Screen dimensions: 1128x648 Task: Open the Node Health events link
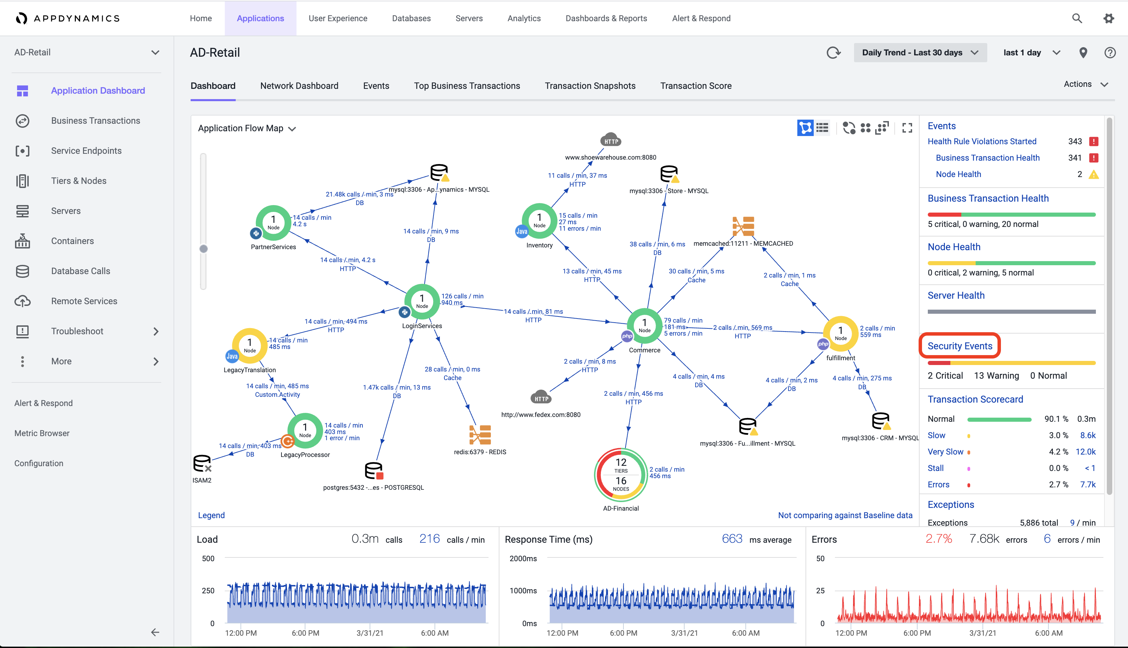tap(958, 174)
